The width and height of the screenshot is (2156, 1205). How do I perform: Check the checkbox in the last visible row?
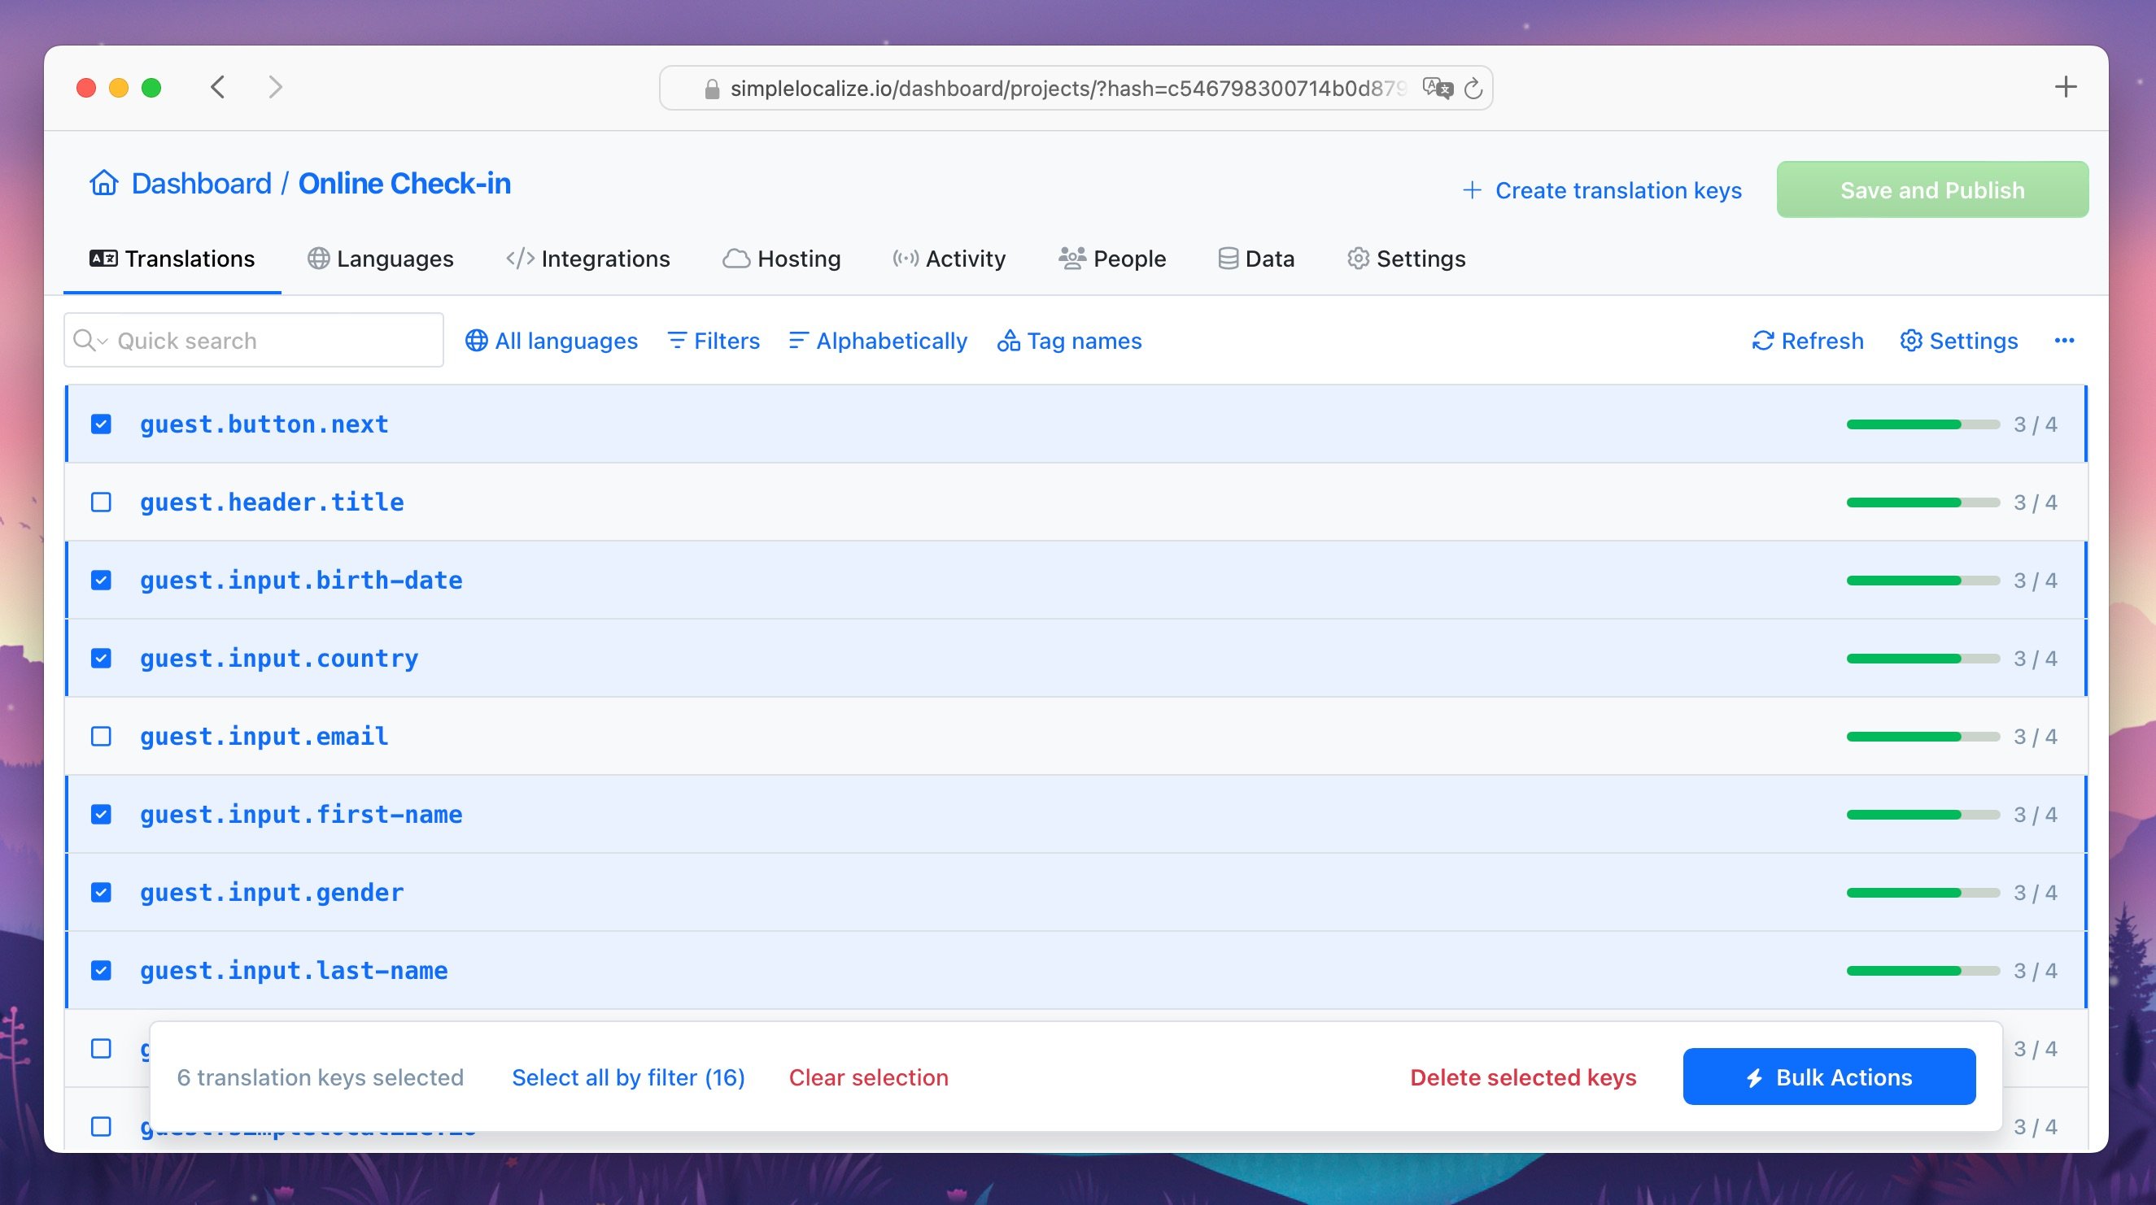tap(101, 1126)
